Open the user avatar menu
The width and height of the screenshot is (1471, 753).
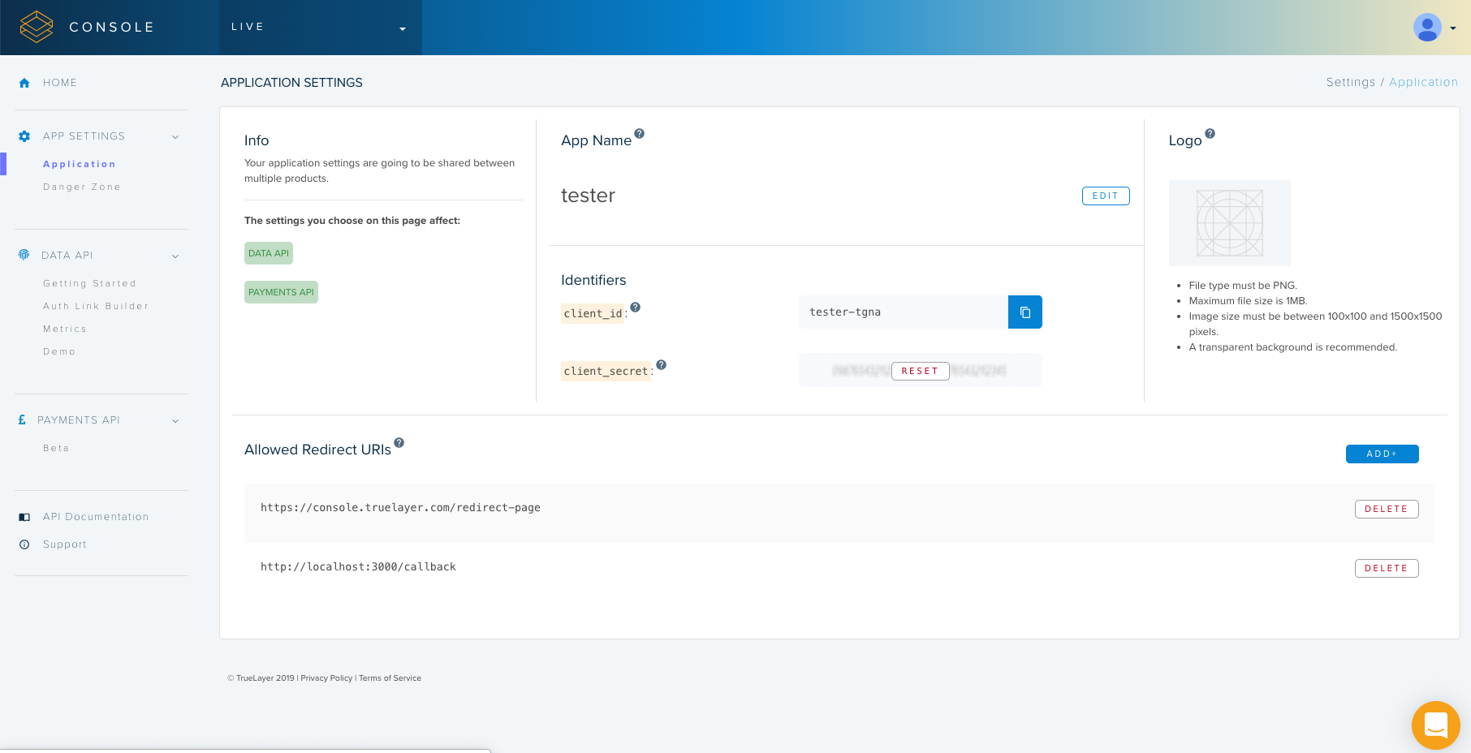pyautogui.click(x=1427, y=28)
